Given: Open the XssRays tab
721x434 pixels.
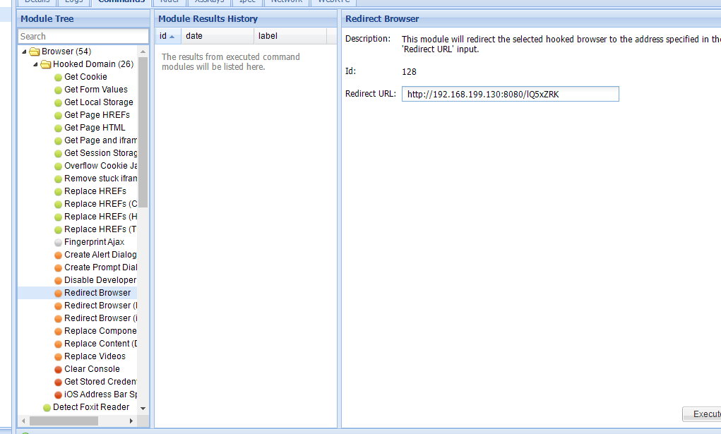Looking at the screenshot, I should 209,2.
